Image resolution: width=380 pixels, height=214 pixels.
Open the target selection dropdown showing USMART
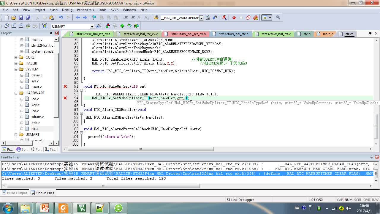click(x=92, y=26)
